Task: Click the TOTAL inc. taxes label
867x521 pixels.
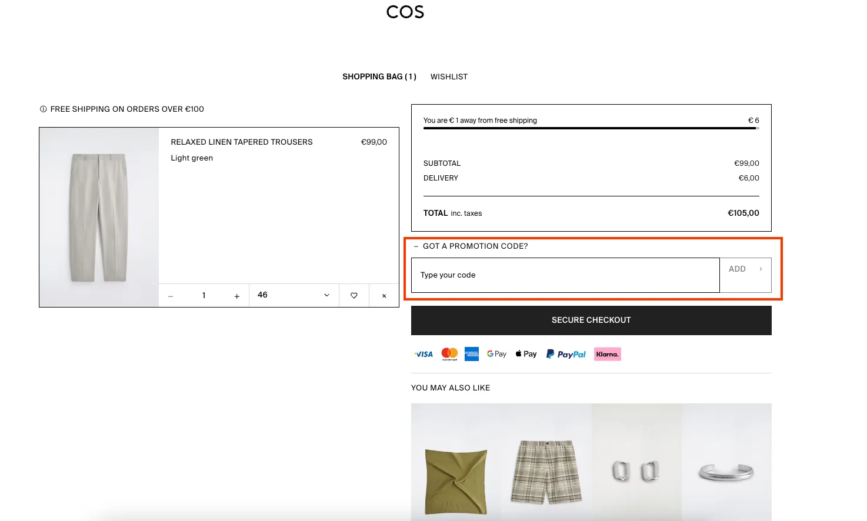Action: pos(452,213)
